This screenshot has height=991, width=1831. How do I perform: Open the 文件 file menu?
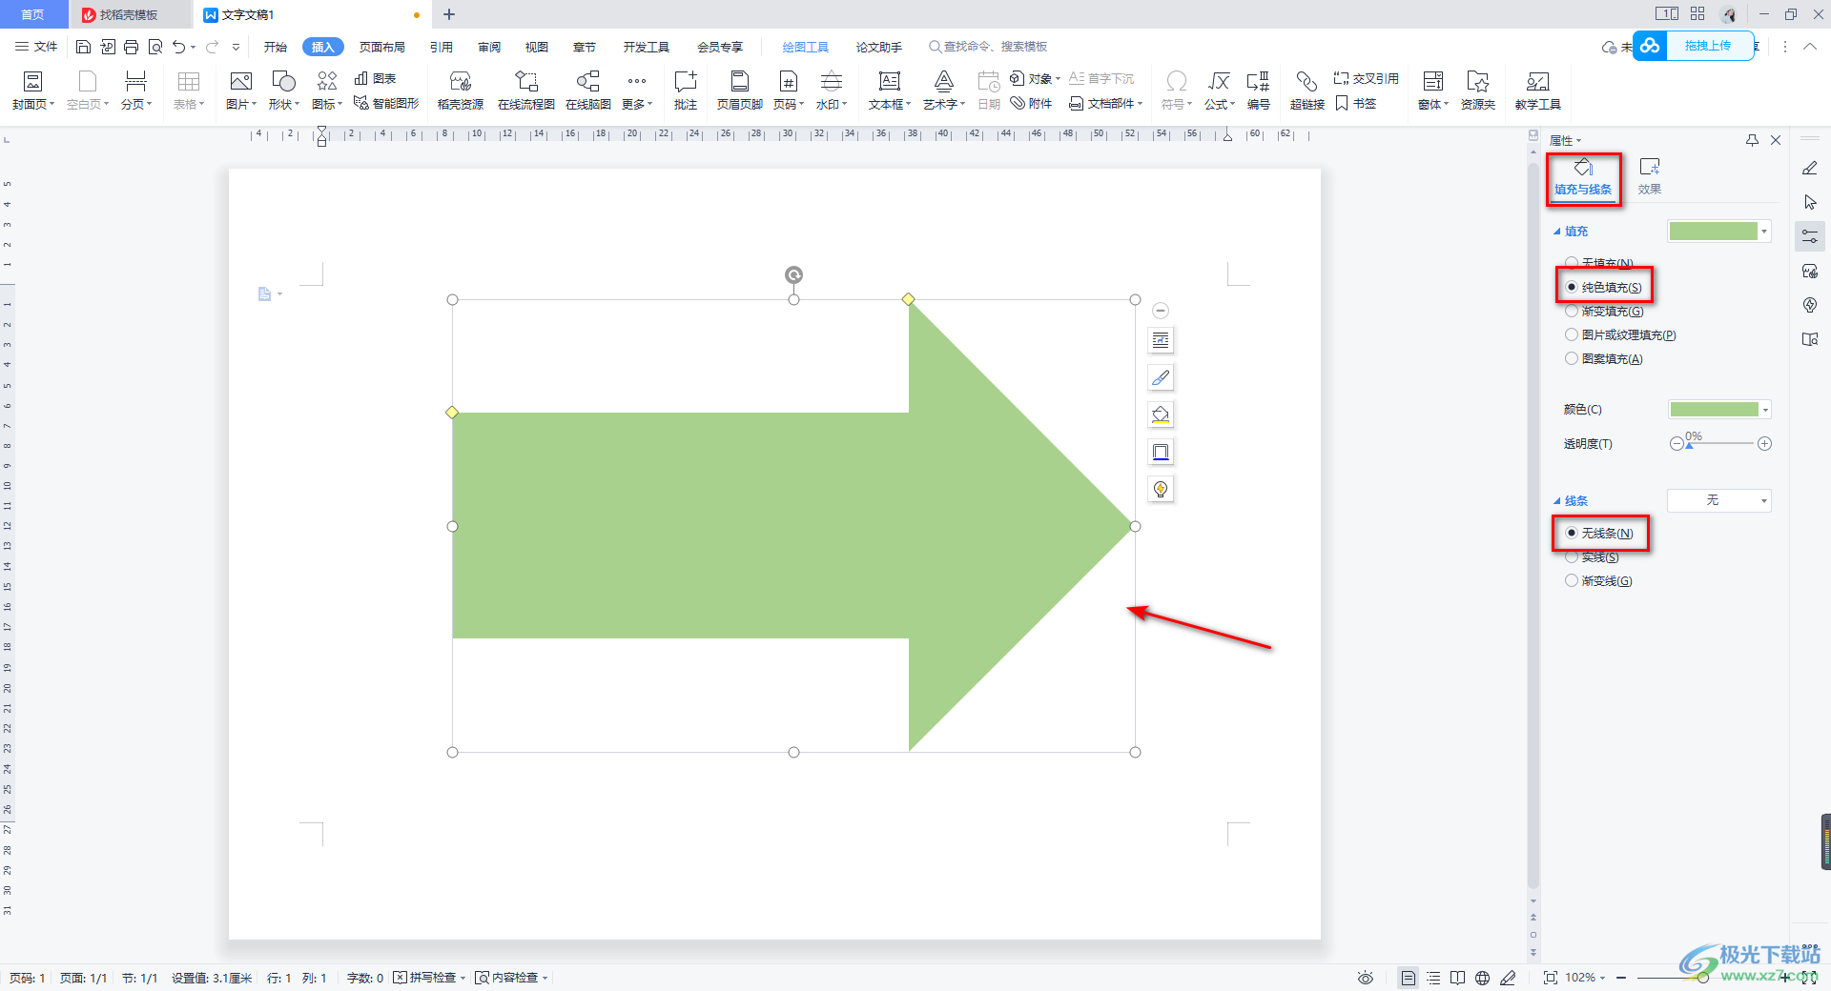36,47
